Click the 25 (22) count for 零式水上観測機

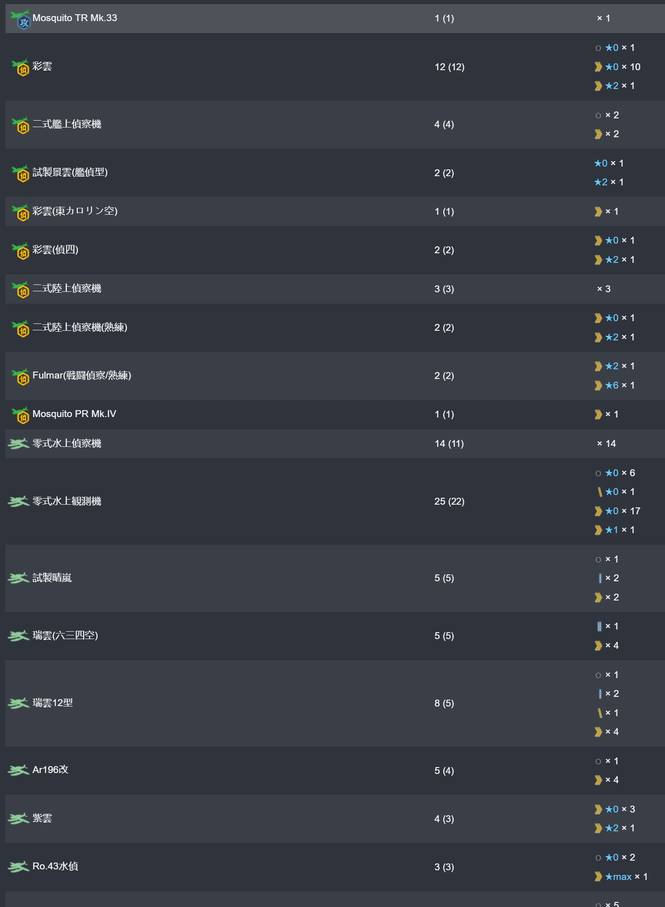(449, 501)
